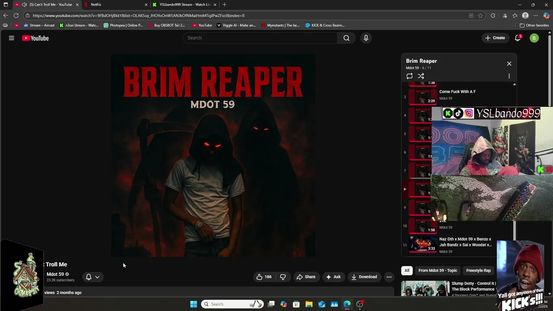Switch to the Netflix browser tab
Image resolution: width=553 pixels, height=311 pixels.
116,4
